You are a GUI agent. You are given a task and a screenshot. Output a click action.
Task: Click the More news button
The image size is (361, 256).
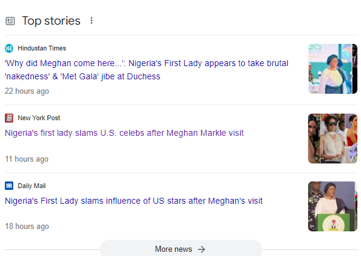[x=180, y=249]
